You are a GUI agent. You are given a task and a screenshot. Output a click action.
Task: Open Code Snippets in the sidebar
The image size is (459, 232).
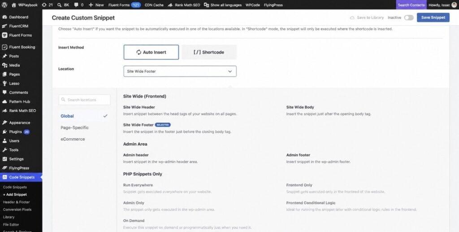[21, 177]
